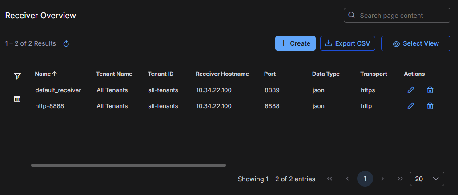Open the Select View option

[415, 43]
